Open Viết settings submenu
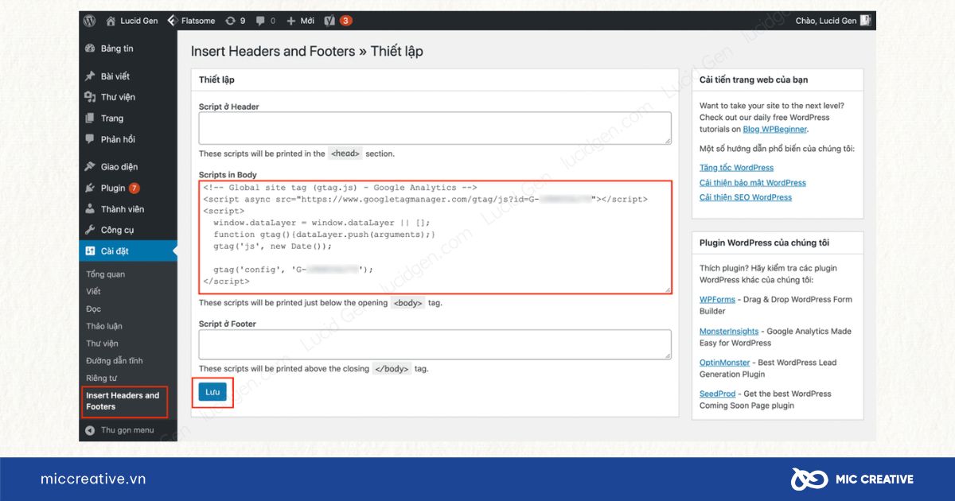955x501 pixels. pos(93,291)
